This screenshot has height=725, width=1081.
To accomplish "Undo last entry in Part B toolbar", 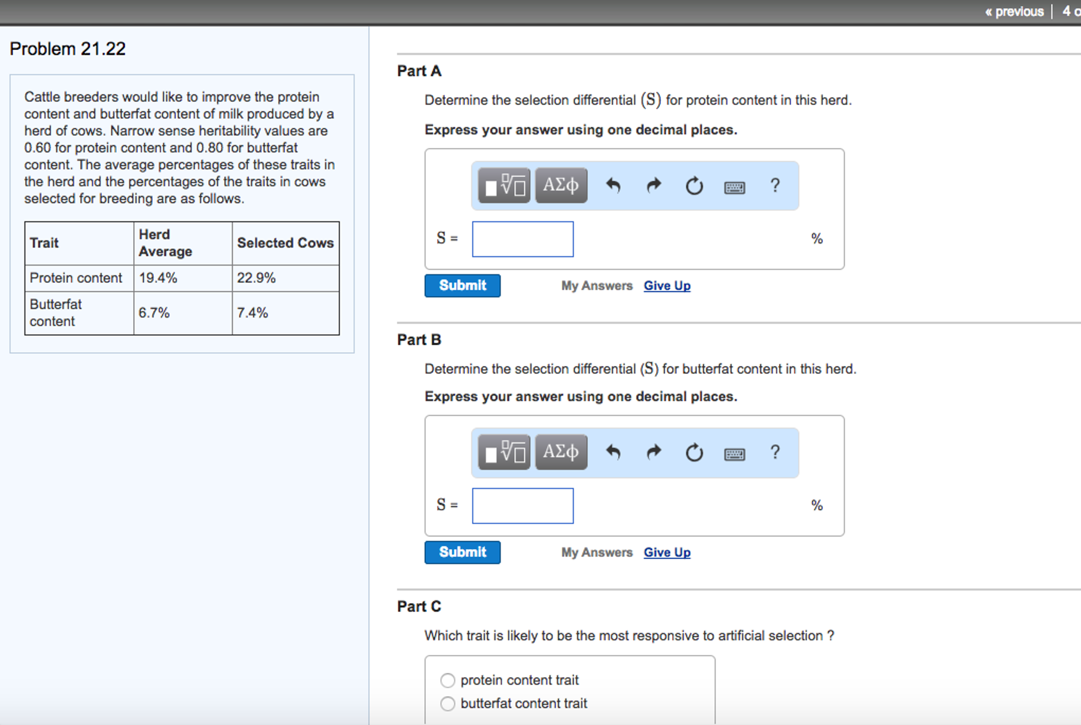I will click(613, 452).
